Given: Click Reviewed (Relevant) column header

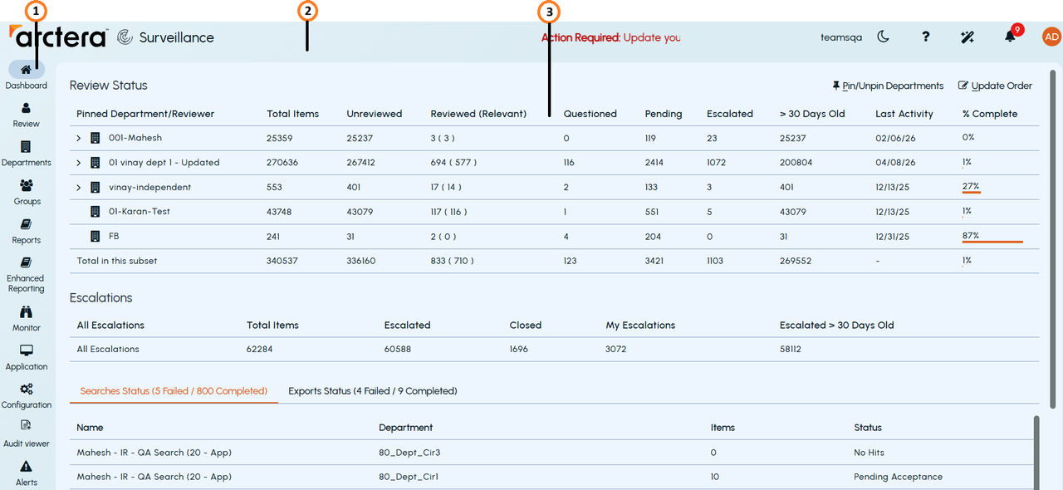Looking at the screenshot, I should (478, 114).
